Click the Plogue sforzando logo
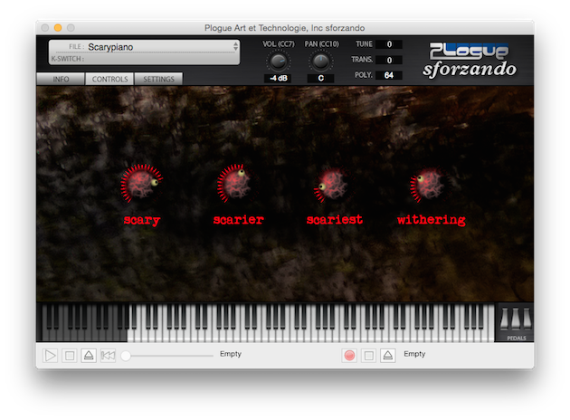The width and height of the screenshot is (570, 420). click(470, 60)
